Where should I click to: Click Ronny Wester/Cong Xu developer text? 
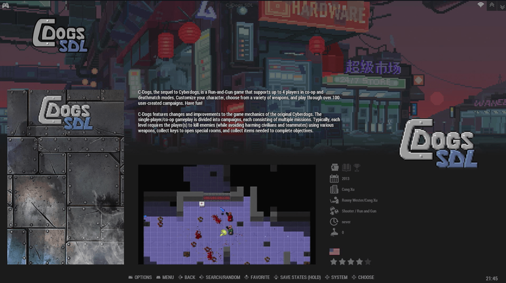[360, 200]
